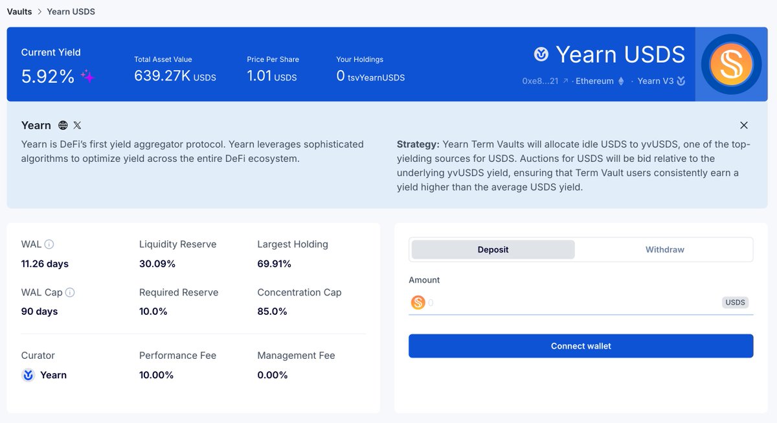Click the Yearn logo beside vault title
Screen dimensions: 777x423
point(541,54)
